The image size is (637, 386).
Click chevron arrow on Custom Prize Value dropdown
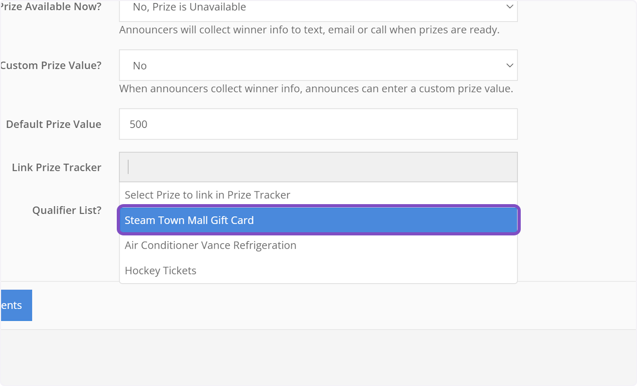point(510,65)
